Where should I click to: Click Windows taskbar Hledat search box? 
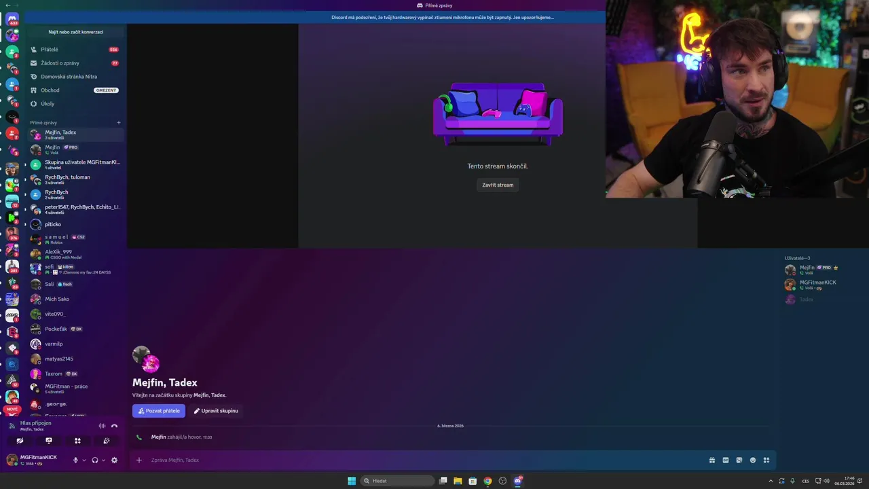(399, 481)
